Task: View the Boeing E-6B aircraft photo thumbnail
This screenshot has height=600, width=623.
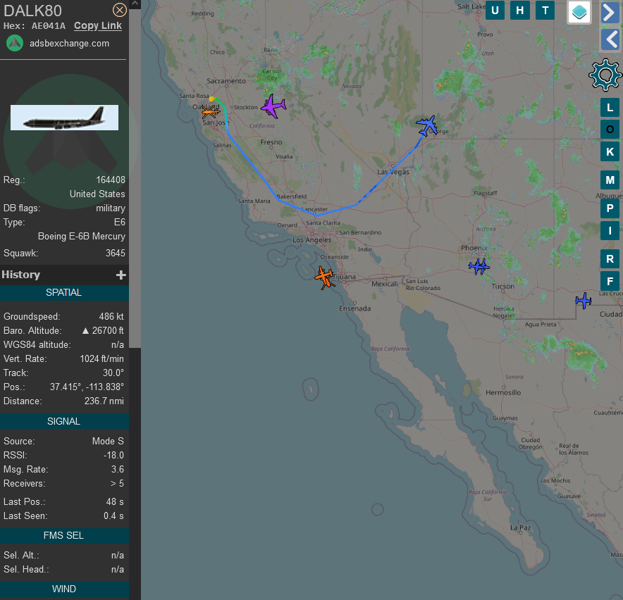Action: (64, 118)
